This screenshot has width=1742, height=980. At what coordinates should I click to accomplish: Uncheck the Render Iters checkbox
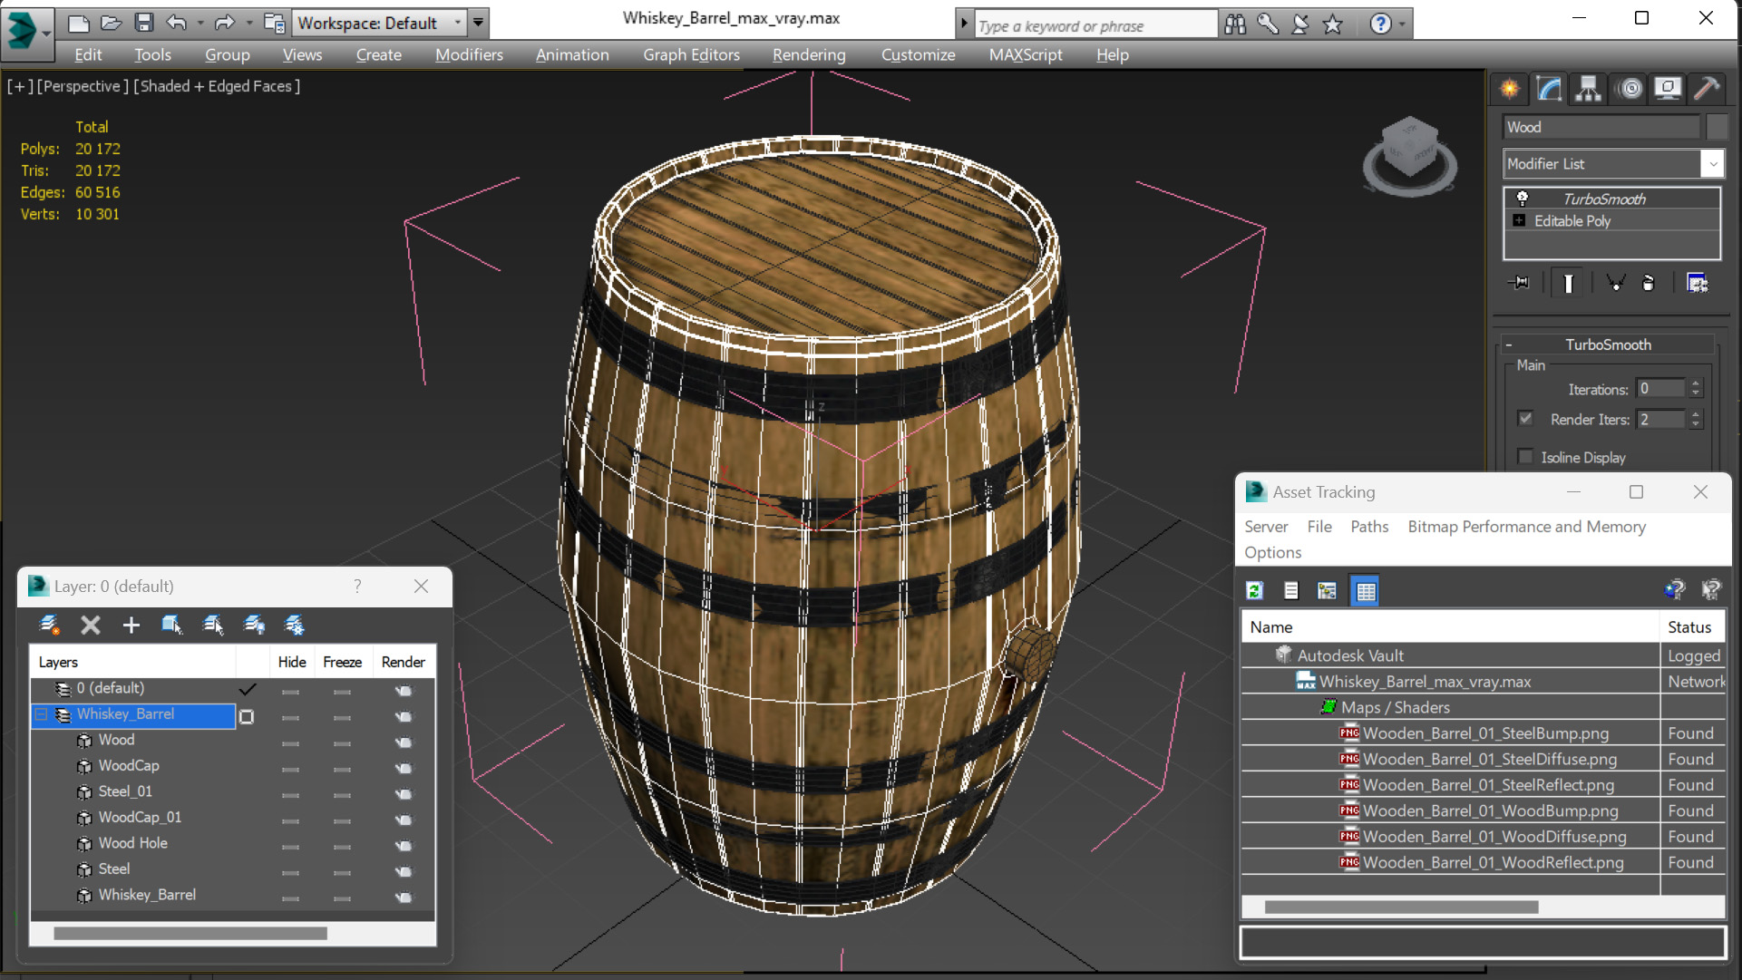[x=1525, y=419]
